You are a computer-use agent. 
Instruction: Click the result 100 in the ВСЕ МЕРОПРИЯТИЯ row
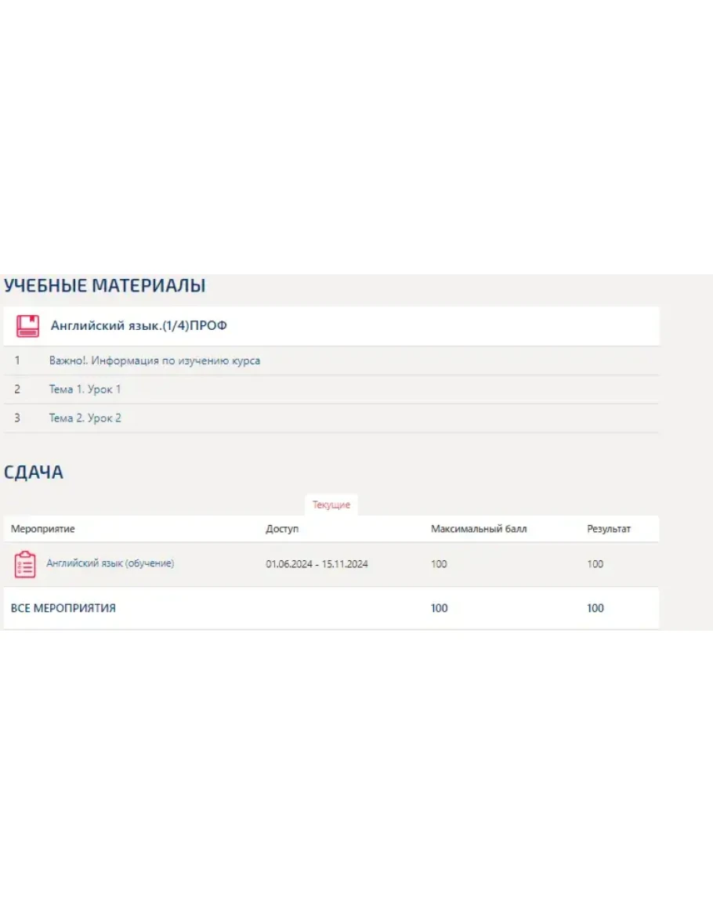coord(595,608)
